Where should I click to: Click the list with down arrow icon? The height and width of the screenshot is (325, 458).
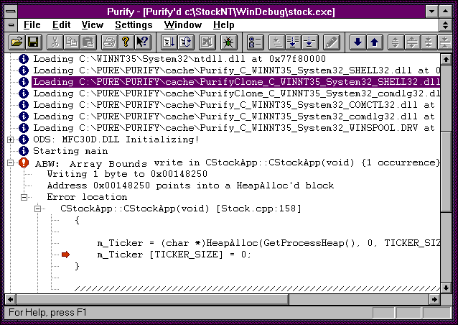pyautogui.click(x=169, y=42)
